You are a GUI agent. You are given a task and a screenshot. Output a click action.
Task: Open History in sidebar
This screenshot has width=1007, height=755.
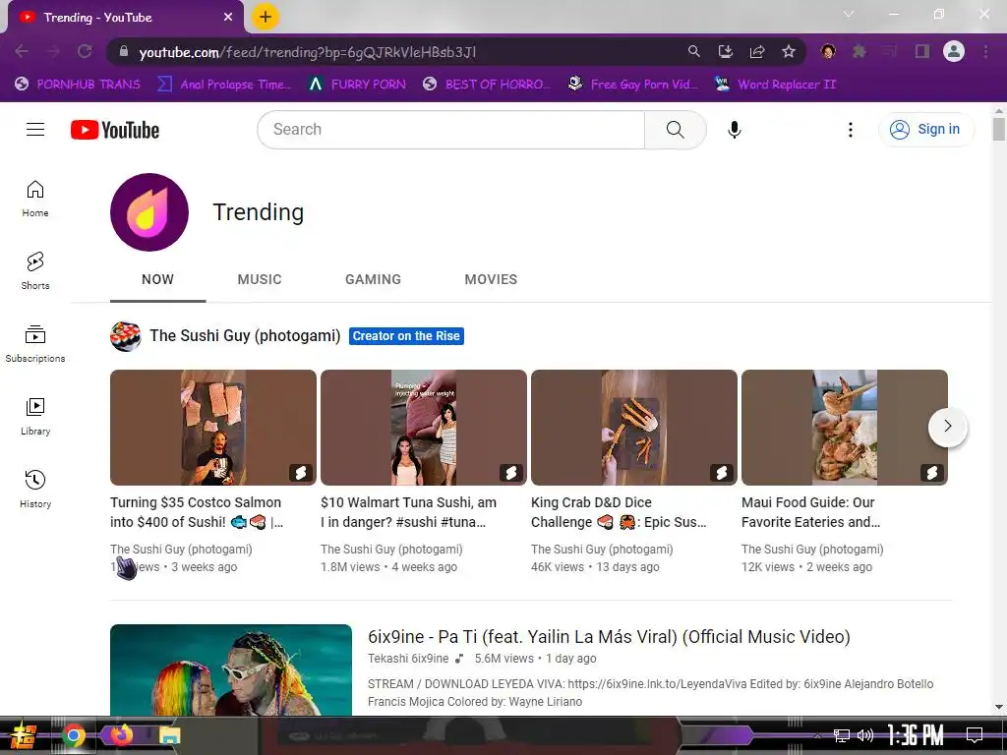(35, 490)
